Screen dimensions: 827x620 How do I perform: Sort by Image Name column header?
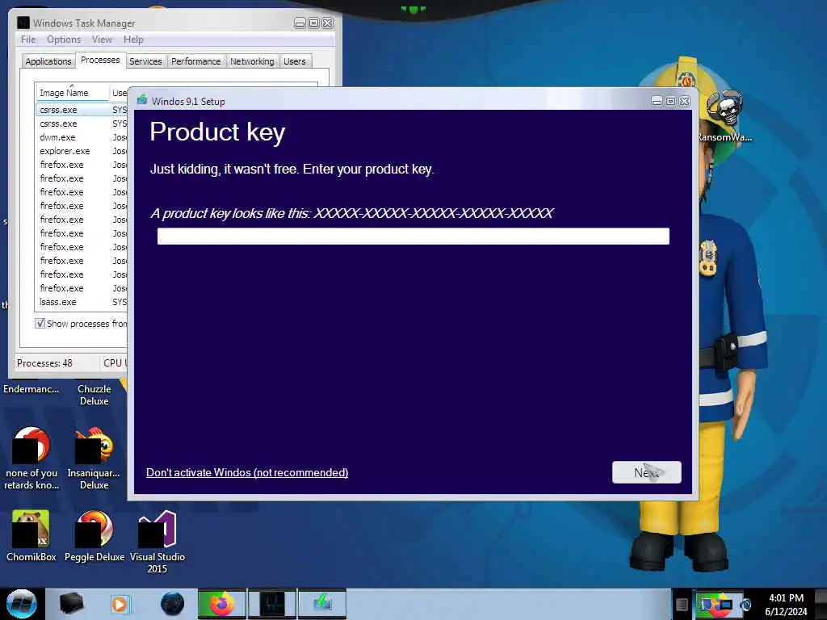tap(72, 92)
